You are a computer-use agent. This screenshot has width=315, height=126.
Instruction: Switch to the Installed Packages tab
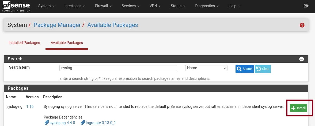point(24,43)
